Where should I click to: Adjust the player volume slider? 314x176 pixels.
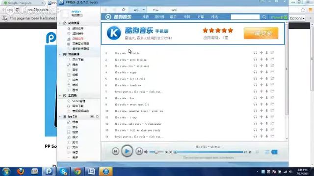(157, 152)
